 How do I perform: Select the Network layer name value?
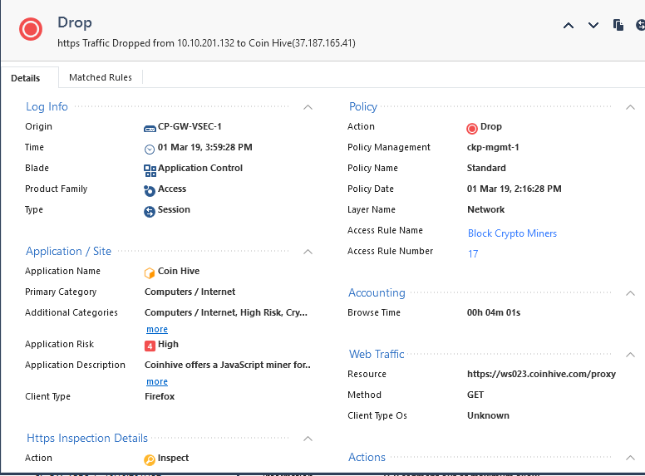(485, 209)
